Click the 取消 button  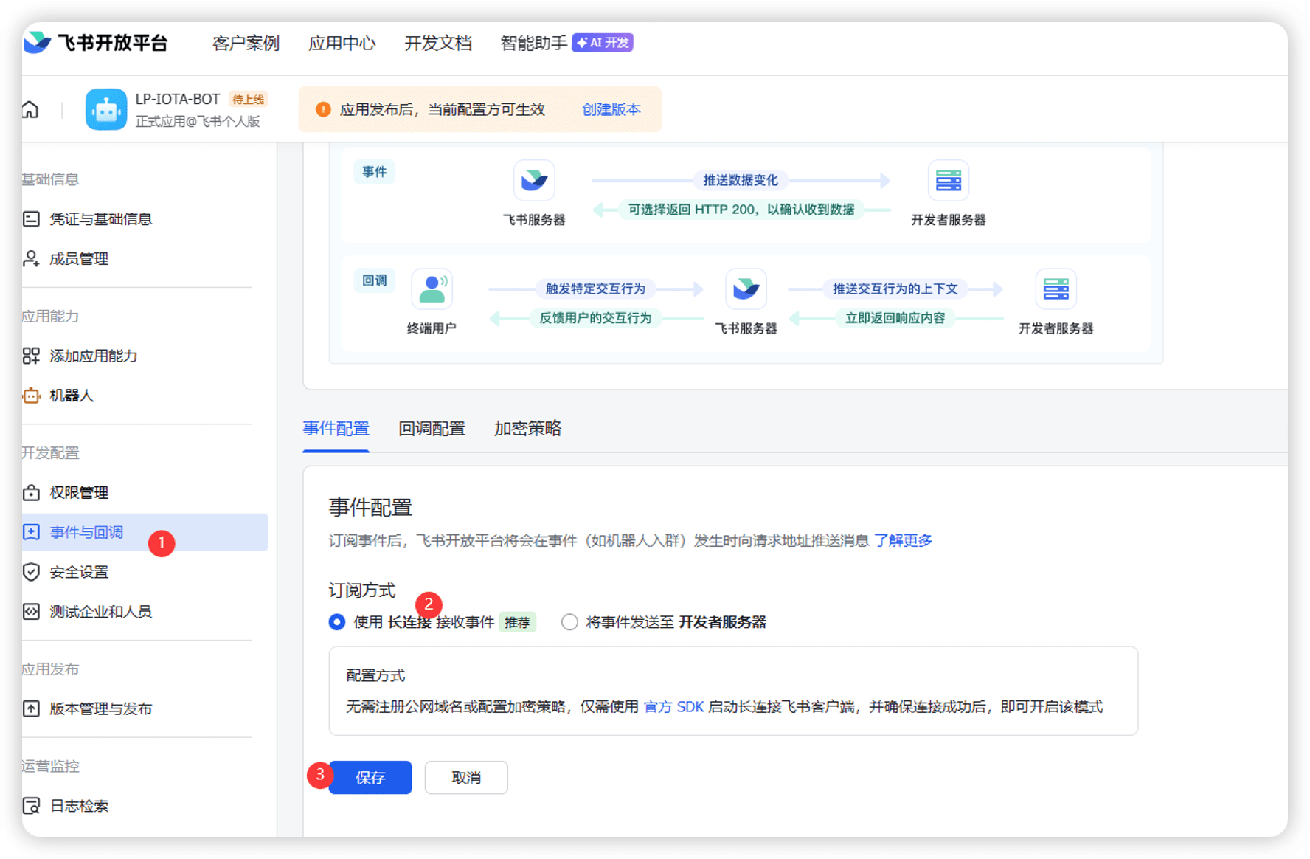coord(466,777)
